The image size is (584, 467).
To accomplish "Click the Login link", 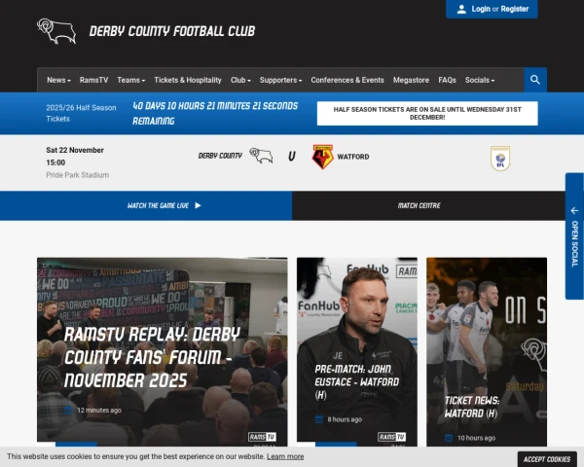I will pos(481,9).
